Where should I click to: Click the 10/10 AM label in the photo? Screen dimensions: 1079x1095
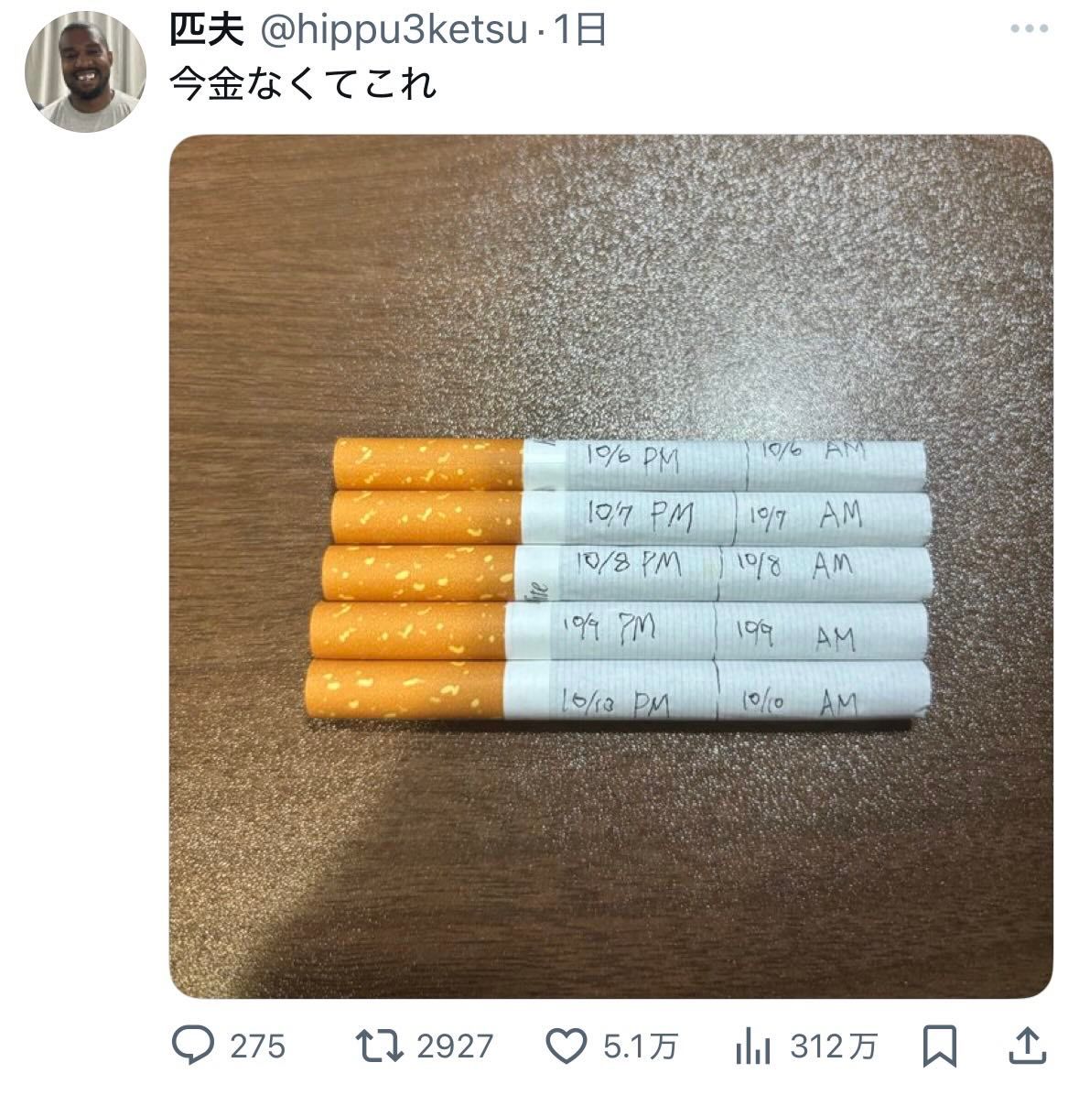[800, 701]
